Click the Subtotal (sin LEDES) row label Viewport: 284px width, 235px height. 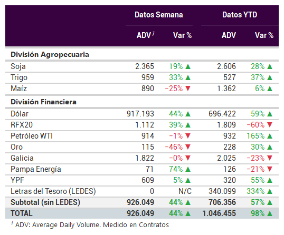pos(45,202)
